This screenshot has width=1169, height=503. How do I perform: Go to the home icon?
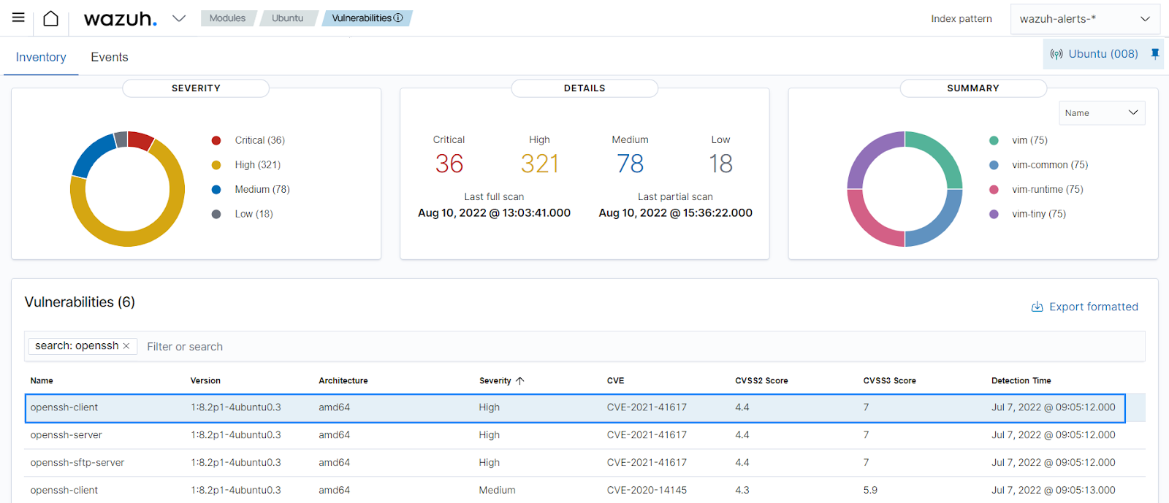(x=50, y=18)
